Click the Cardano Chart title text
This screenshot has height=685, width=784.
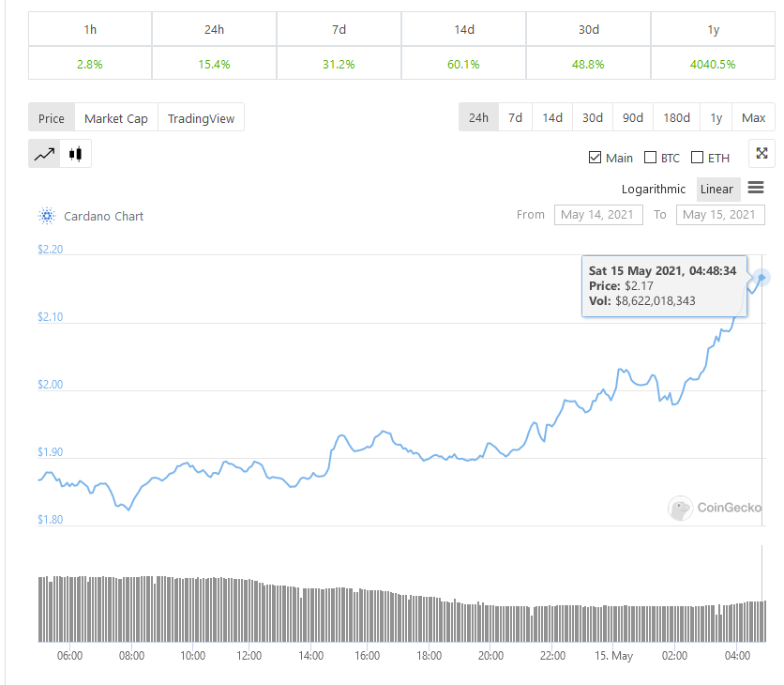pyautogui.click(x=103, y=216)
